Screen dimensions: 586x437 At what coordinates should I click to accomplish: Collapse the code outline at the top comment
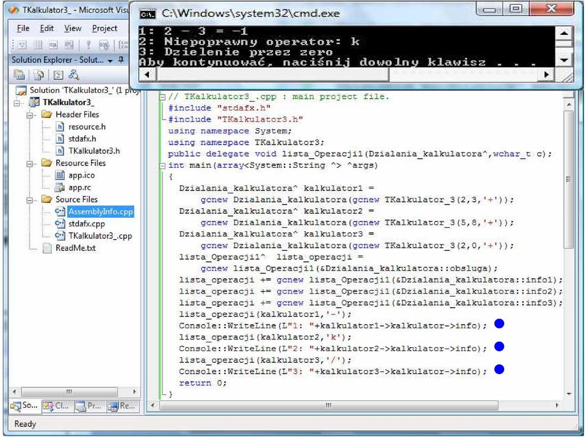click(162, 97)
